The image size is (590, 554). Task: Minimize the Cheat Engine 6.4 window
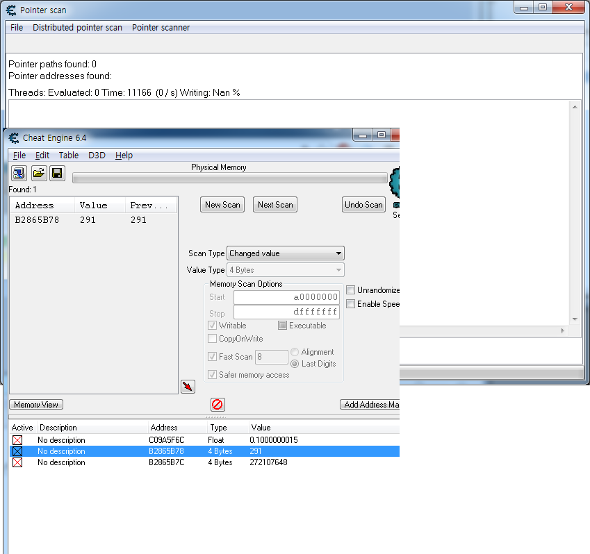point(363,135)
